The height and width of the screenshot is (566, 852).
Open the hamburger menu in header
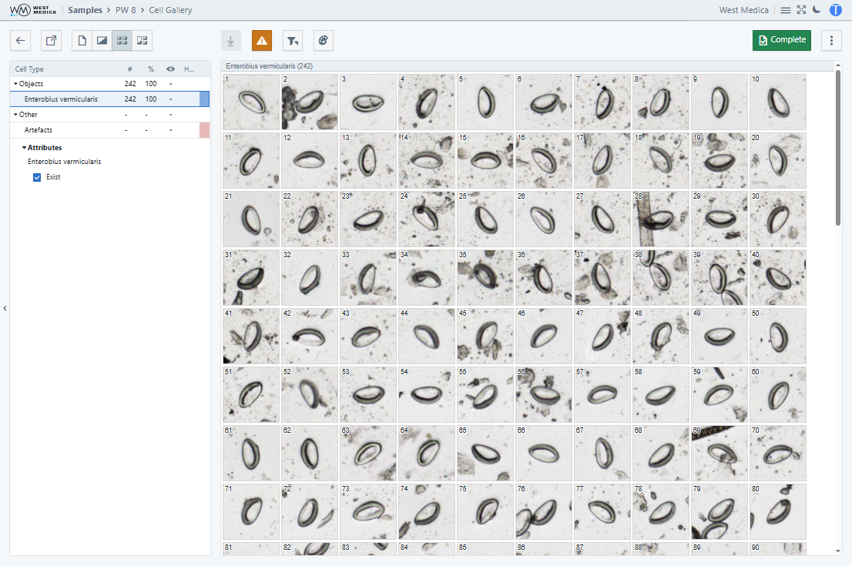pos(786,10)
